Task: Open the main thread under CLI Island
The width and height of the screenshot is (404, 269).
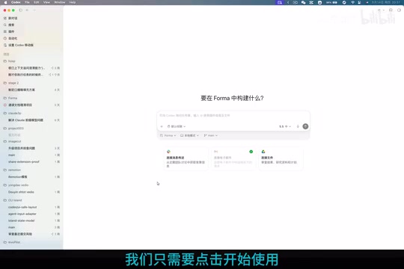Action: point(32,227)
